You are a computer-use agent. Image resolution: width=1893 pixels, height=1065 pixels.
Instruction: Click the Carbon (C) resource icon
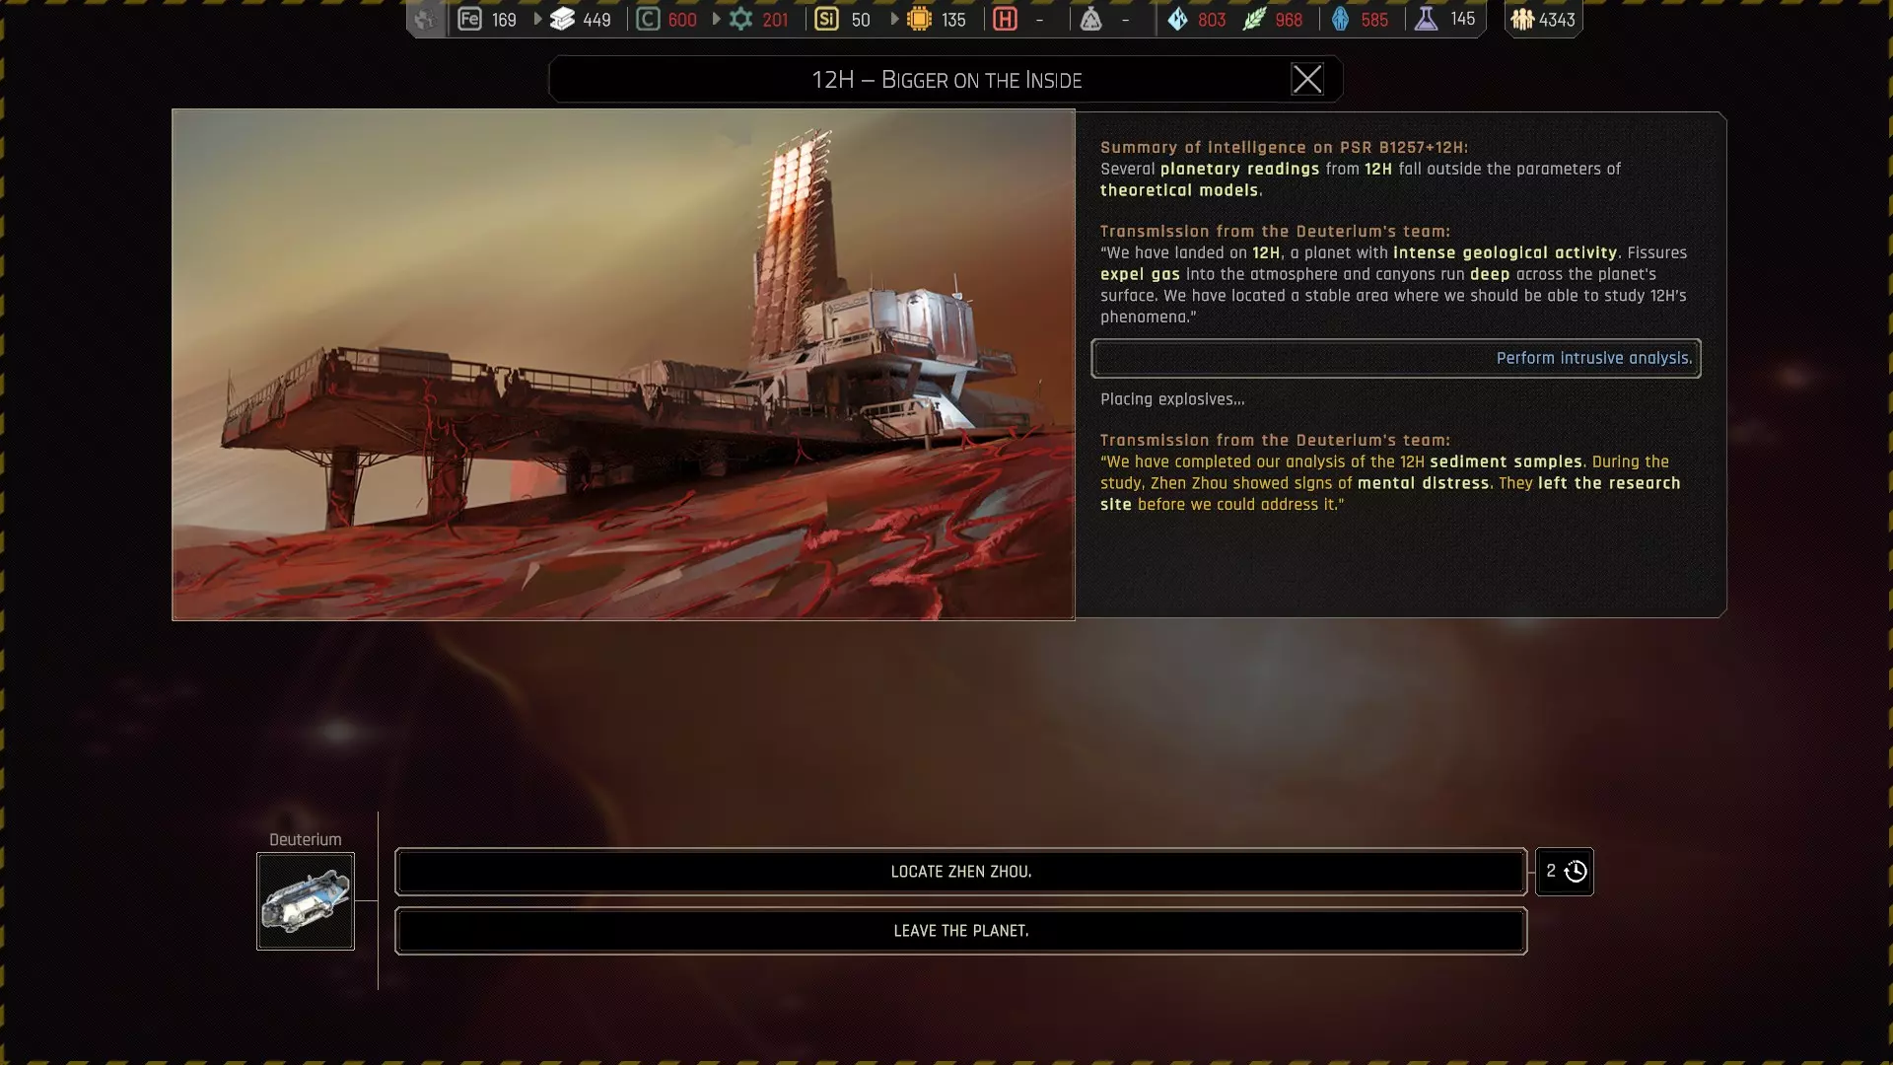coord(648,19)
